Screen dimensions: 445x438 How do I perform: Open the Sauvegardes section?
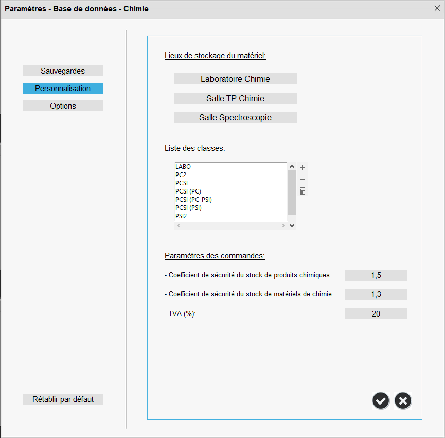point(63,71)
